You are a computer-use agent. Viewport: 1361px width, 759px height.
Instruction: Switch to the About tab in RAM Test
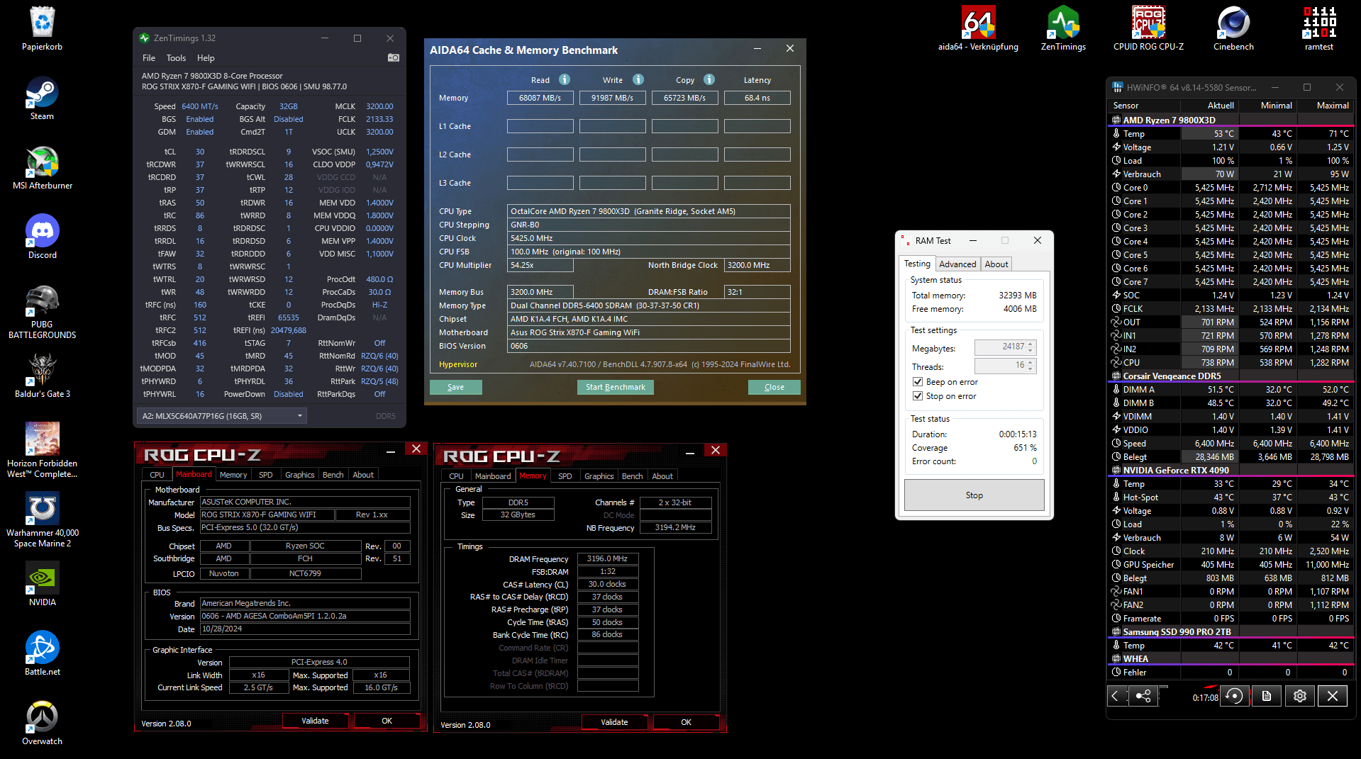click(x=996, y=264)
